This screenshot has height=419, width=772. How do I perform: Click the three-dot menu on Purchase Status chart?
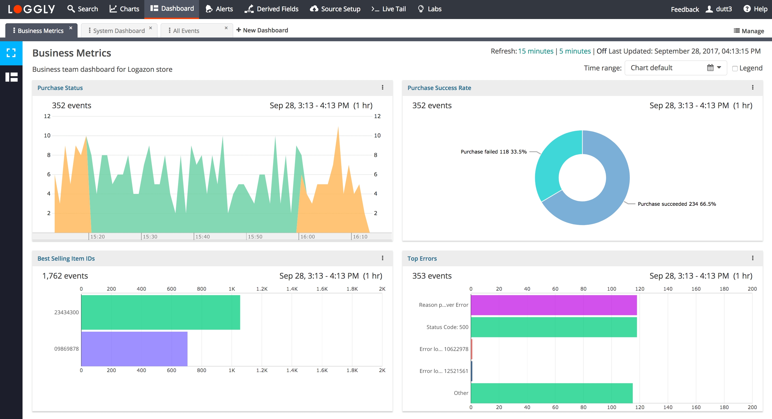tap(383, 87)
